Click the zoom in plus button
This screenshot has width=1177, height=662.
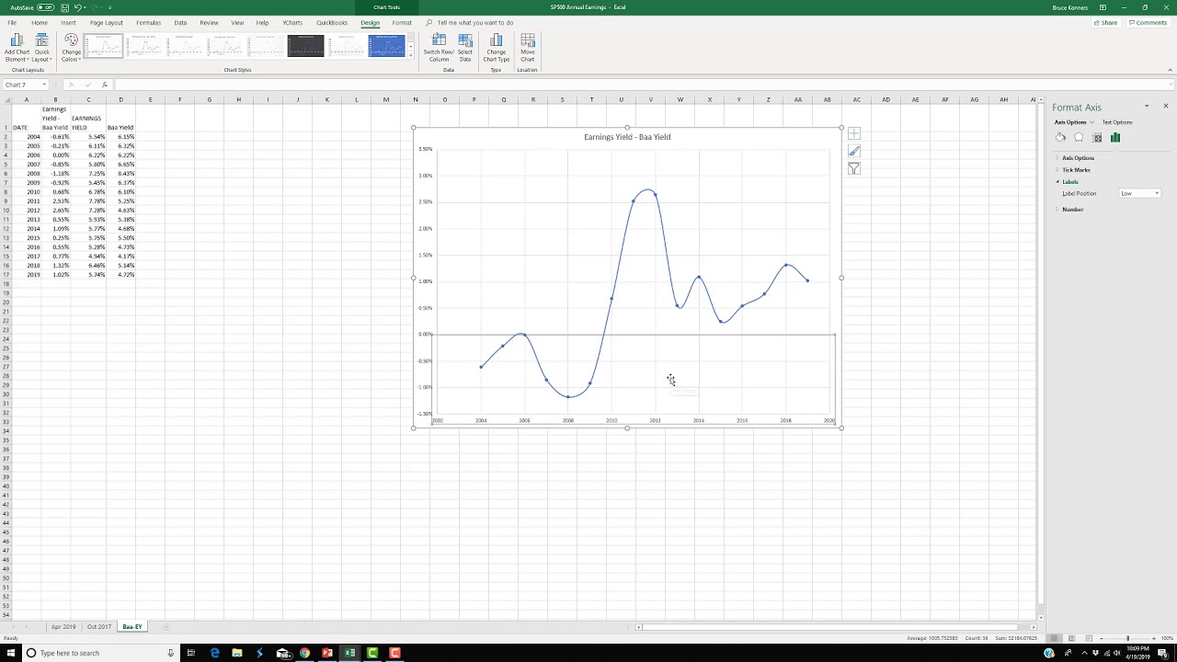pos(1154,638)
